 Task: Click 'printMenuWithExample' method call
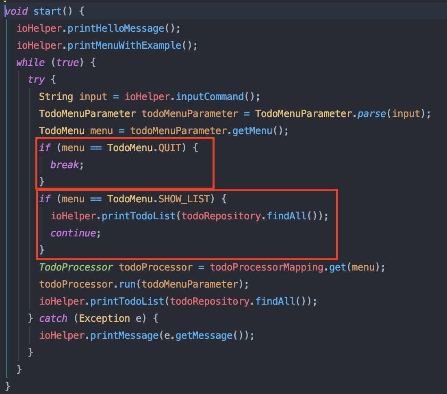[124, 45]
